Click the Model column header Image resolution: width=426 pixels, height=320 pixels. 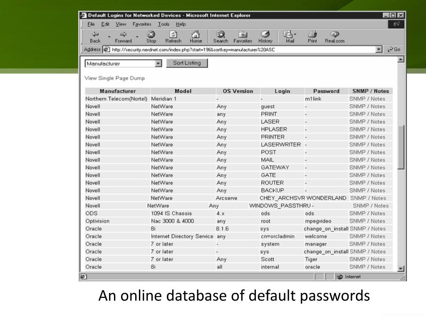(x=183, y=91)
